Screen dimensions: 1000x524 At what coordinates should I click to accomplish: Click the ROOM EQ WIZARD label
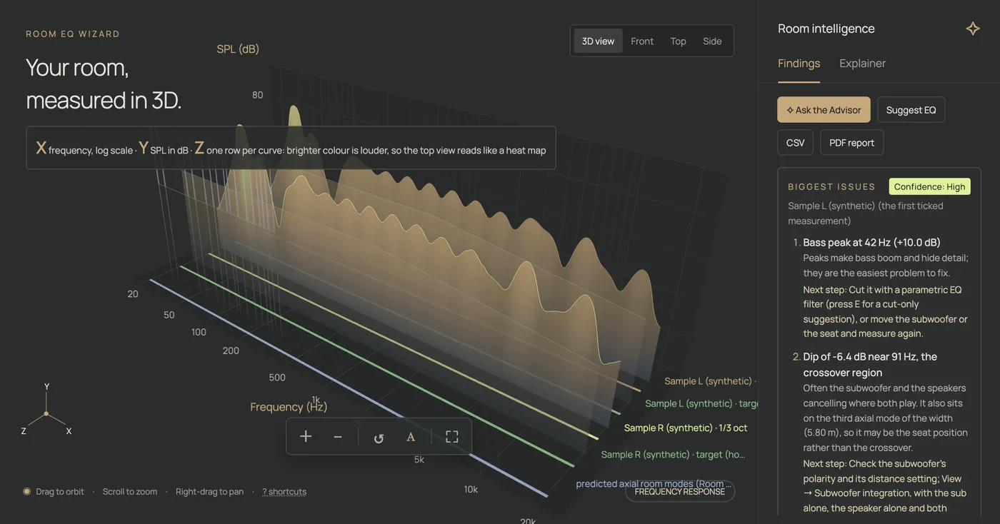(x=73, y=34)
